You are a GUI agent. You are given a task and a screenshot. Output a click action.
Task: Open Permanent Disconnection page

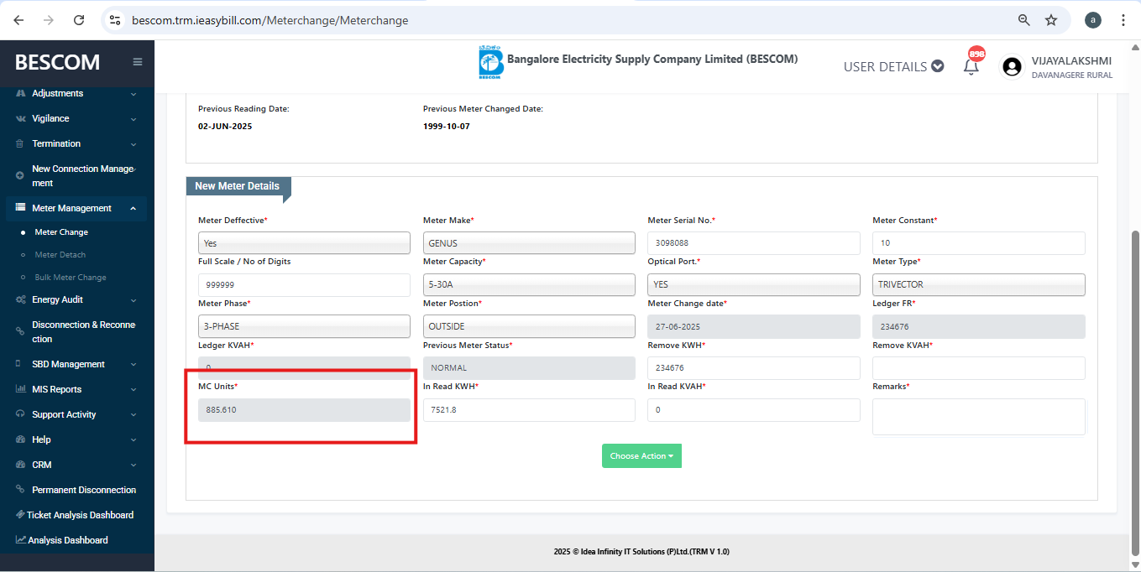click(84, 490)
